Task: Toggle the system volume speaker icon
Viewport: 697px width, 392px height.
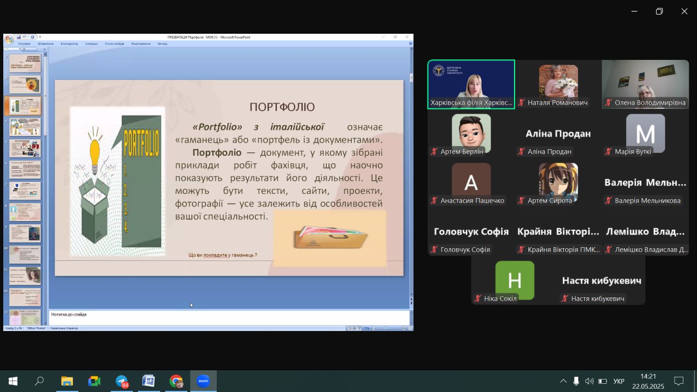Action: 589,381
